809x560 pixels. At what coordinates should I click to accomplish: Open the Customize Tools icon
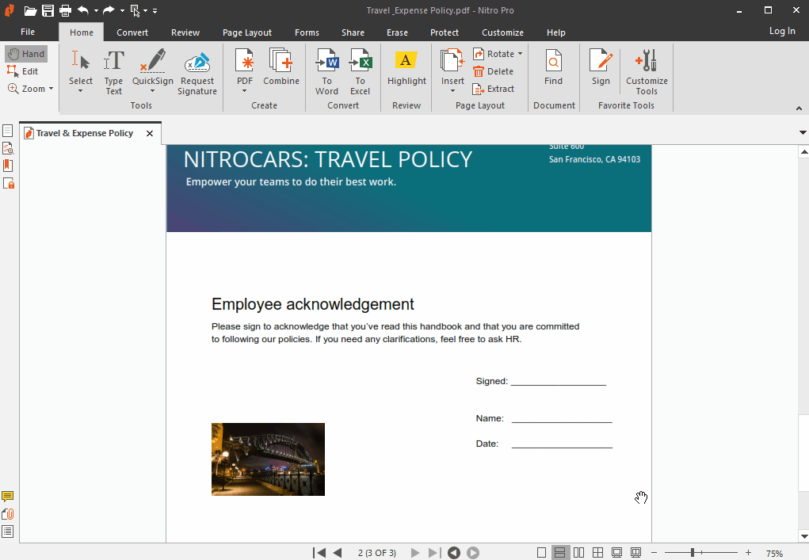(647, 72)
